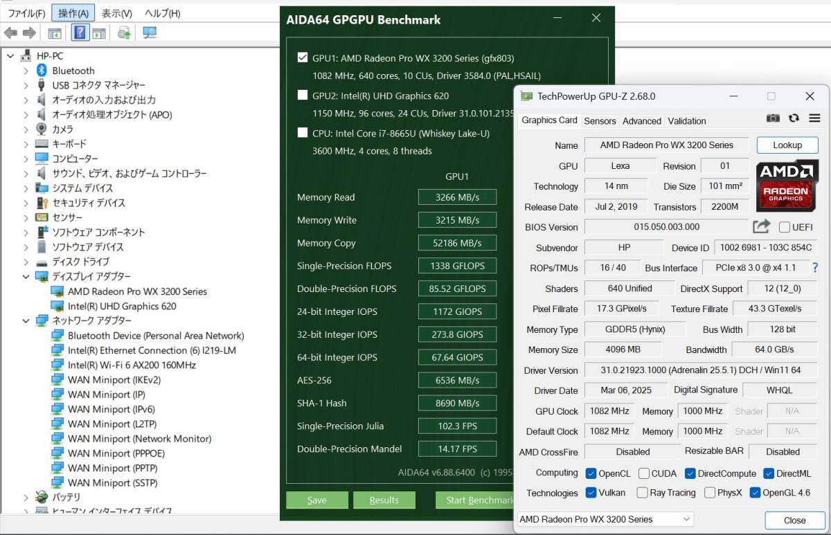Toggle the Ray Tracing checkbox
The height and width of the screenshot is (535, 831).
[x=642, y=493]
